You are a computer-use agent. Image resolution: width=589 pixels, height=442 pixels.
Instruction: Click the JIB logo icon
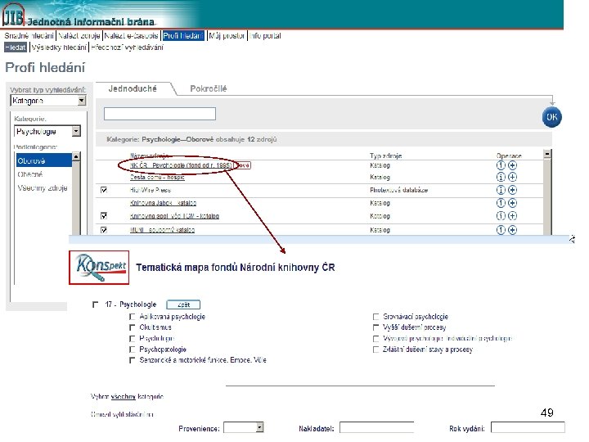coord(14,14)
